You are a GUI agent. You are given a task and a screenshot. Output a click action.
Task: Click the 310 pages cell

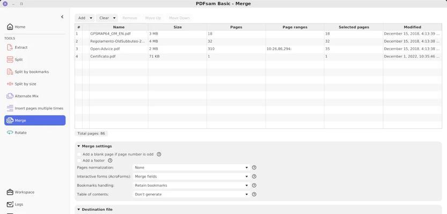pyautogui.click(x=236, y=49)
